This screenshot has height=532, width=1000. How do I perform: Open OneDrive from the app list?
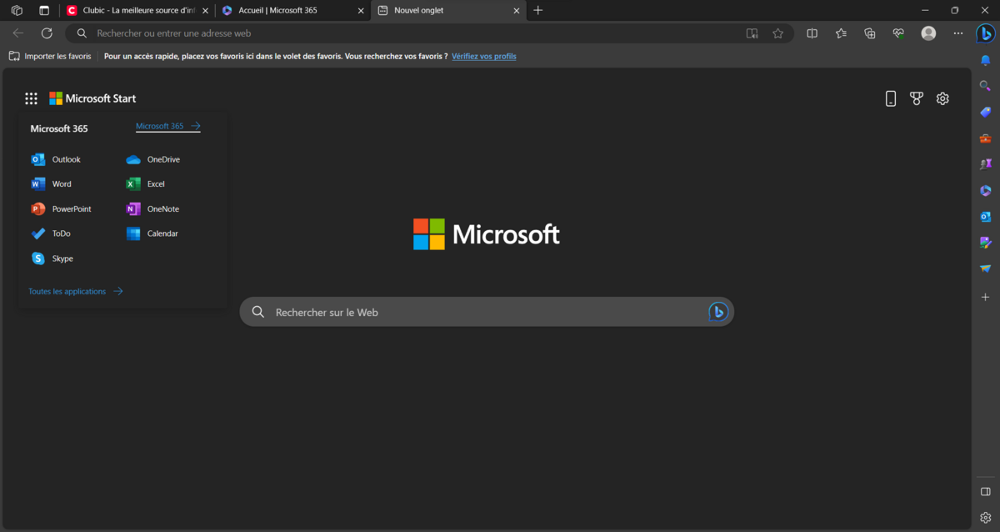pos(153,159)
